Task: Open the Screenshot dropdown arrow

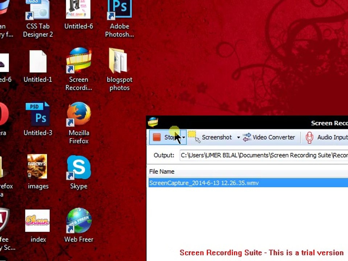Action: point(239,138)
